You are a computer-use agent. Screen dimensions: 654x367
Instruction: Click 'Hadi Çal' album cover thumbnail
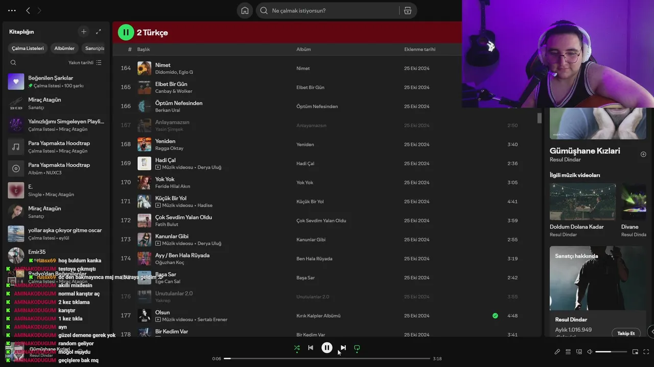point(144,163)
